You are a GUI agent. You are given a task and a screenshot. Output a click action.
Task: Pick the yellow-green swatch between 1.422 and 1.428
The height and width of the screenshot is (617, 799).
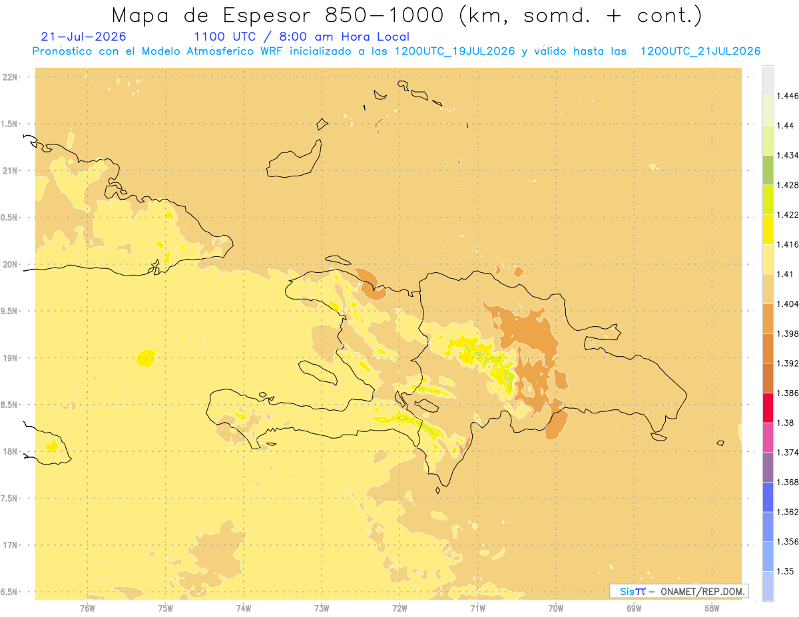(768, 200)
